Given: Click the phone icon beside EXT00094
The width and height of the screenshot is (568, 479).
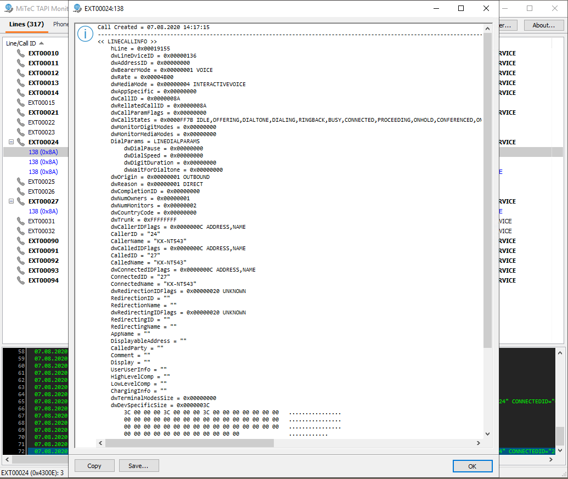Looking at the screenshot, I should click(21, 280).
